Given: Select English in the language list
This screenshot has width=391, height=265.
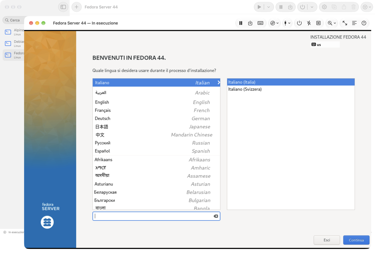Looking at the screenshot, I should click(156, 102).
